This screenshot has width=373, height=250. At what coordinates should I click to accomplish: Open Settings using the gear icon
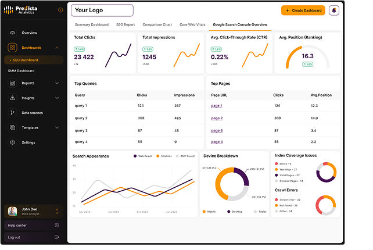click(x=13, y=142)
